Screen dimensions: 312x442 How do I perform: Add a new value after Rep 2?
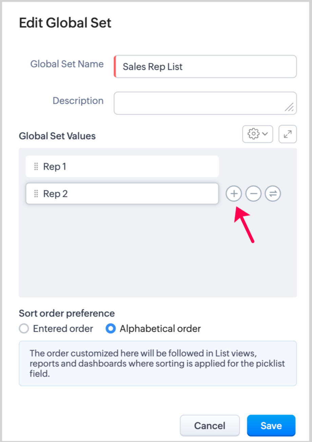[x=234, y=194]
